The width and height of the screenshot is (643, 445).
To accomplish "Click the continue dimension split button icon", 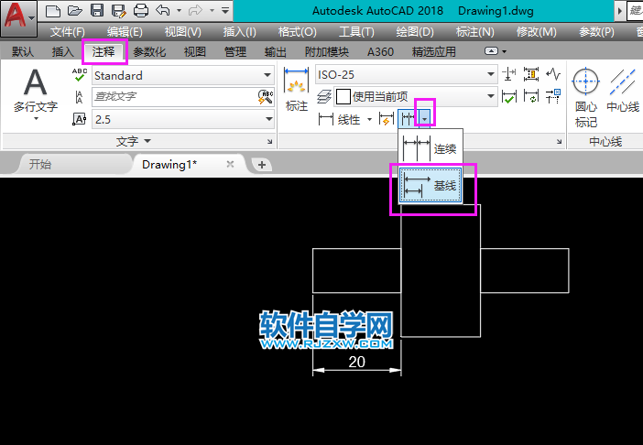I will coord(408,119).
